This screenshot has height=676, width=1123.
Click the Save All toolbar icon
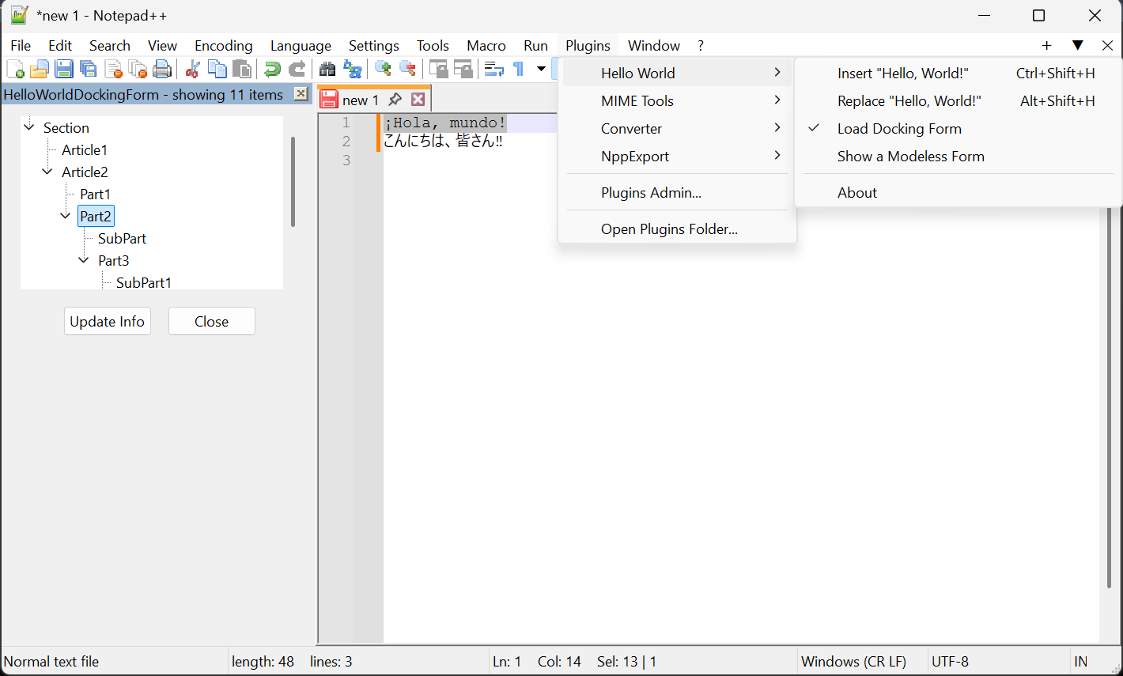[x=89, y=69]
